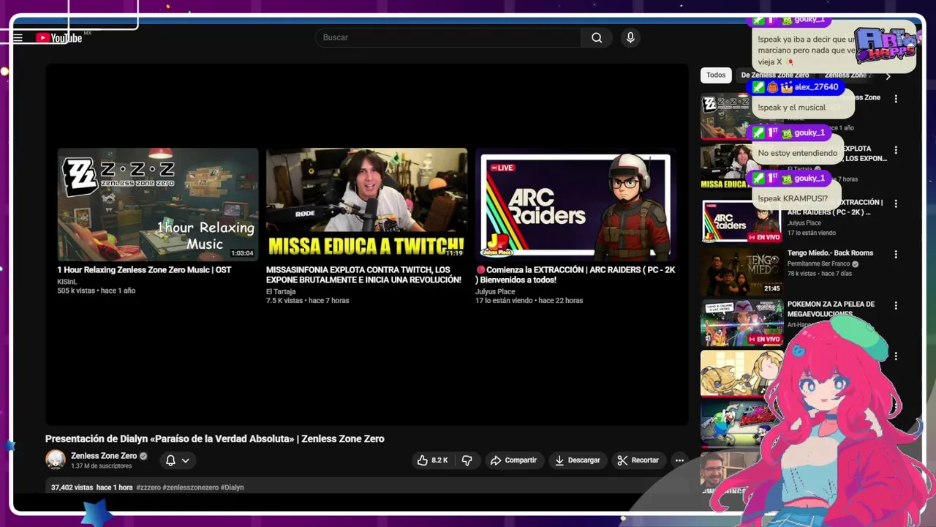The width and height of the screenshot is (936, 527).
Task: Open title 'Comienza la EXTRACCIÓN | ARC RAIDERS'
Action: 575,275
